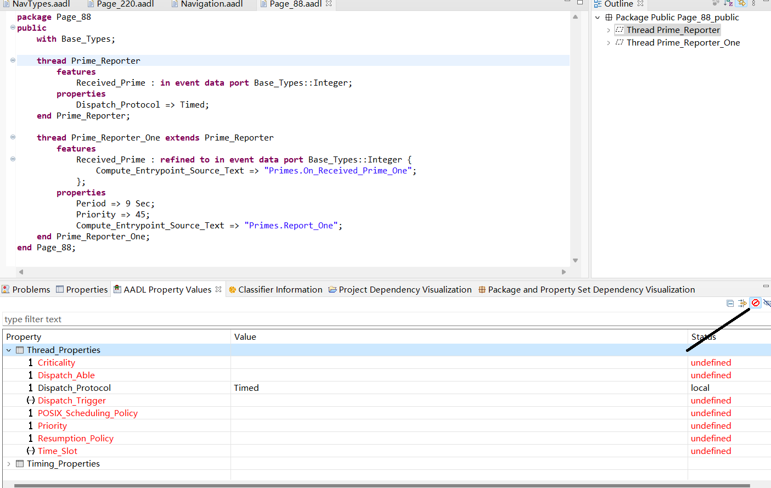771x488 pixels.
Task: Open the Outline view menu dots
Action: [753, 3]
